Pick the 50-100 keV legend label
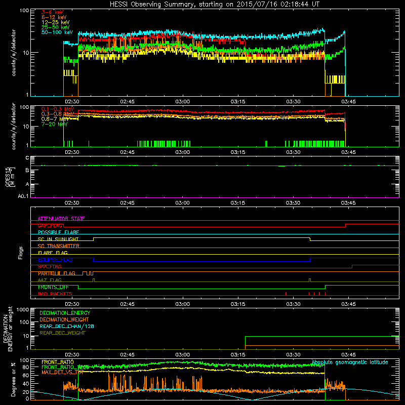The image size is (405, 405). tap(57, 32)
